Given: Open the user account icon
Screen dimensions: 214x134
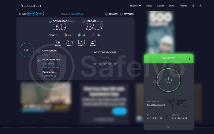Looking at the screenshot, I should (x=201, y=6).
